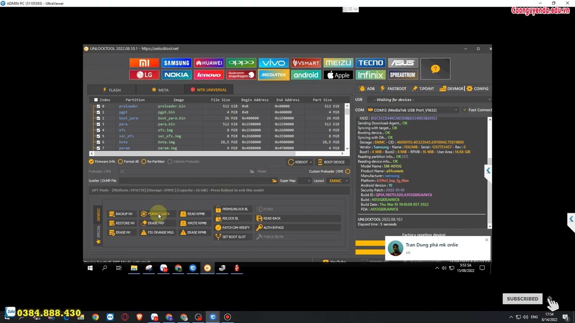Open DEVMGR device manager
The image size is (575, 323).
pos(451,89)
